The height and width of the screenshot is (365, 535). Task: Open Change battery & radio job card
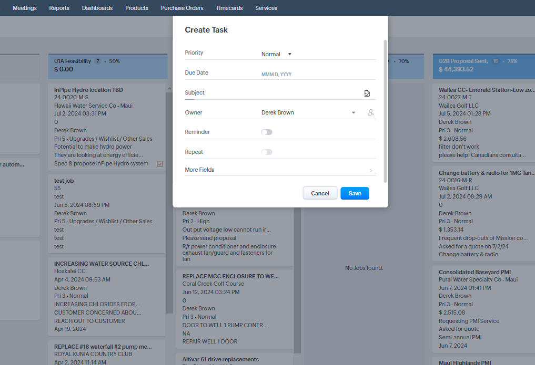pyautogui.click(x=487, y=173)
